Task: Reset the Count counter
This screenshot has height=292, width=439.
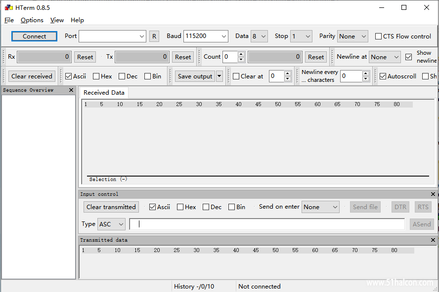Action: pos(316,57)
